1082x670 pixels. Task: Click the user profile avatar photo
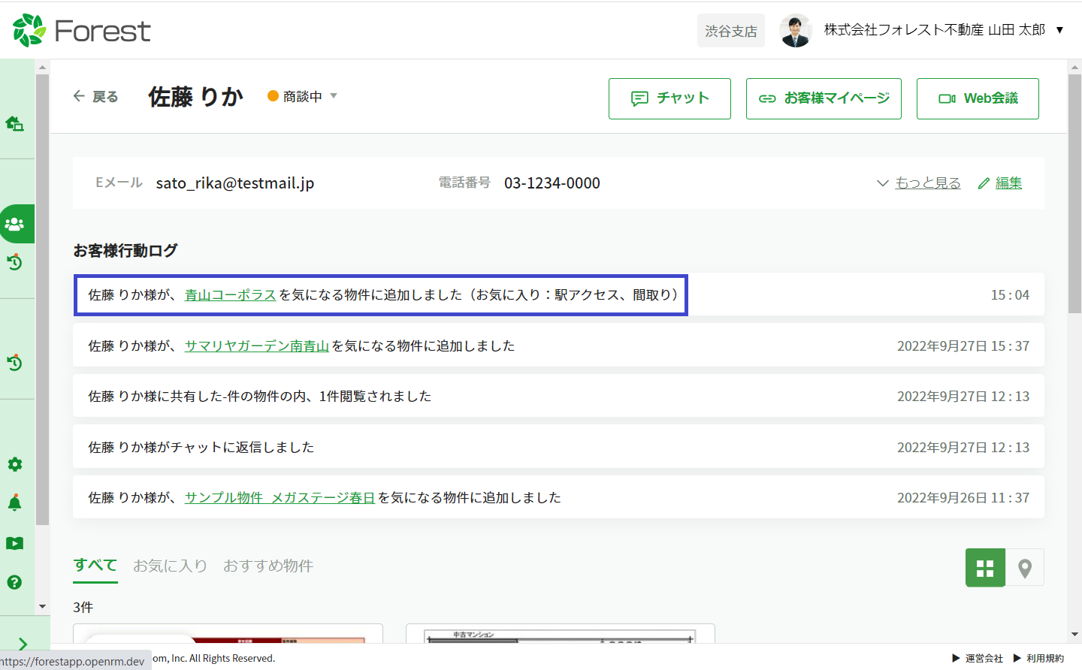click(795, 31)
